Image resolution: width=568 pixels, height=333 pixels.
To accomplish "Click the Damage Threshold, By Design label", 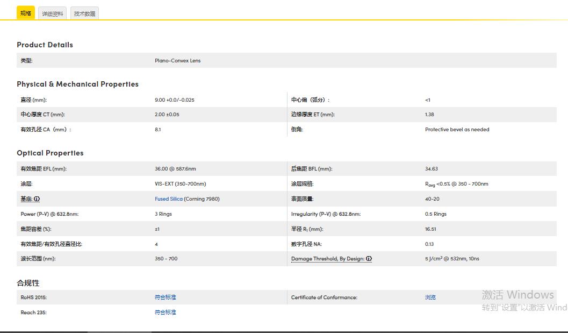I will (328, 259).
